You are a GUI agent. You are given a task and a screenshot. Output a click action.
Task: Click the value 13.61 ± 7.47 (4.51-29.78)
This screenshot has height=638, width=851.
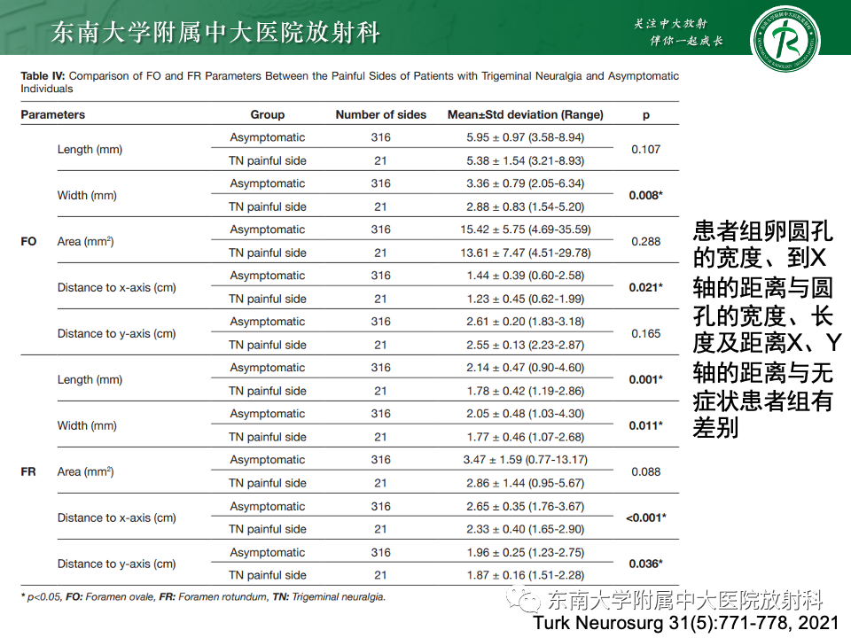coord(526,253)
